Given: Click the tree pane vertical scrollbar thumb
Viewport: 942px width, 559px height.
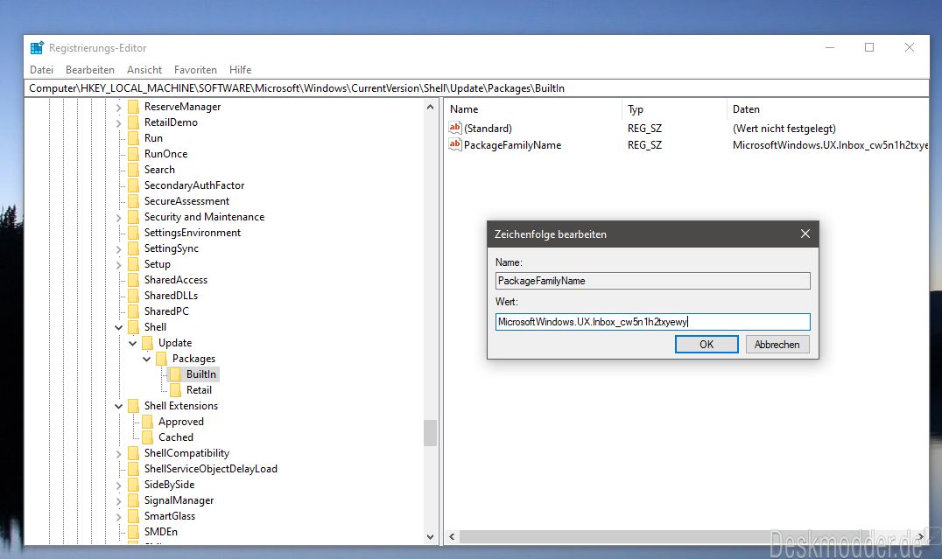Looking at the screenshot, I should [430, 433].
